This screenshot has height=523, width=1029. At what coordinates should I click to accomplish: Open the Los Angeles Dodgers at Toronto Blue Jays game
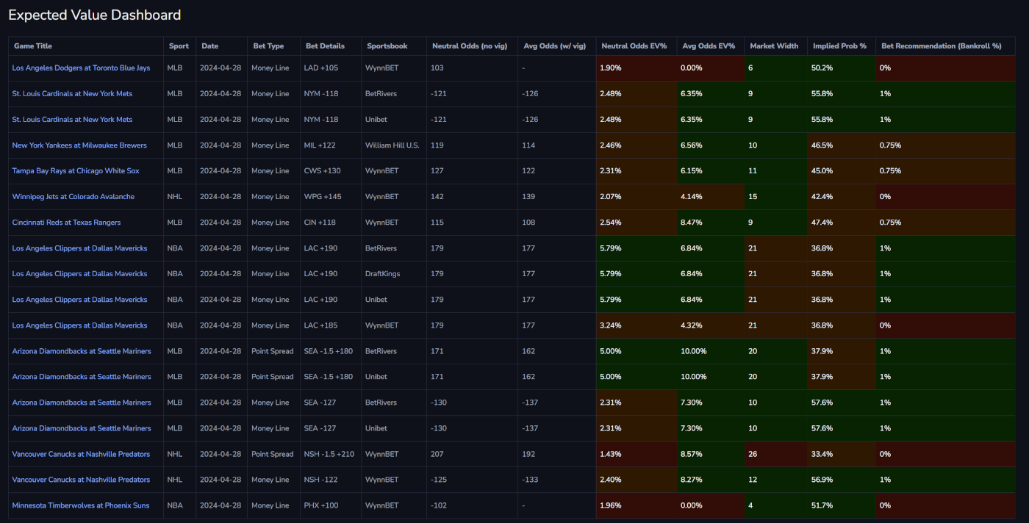coord(80,68)
